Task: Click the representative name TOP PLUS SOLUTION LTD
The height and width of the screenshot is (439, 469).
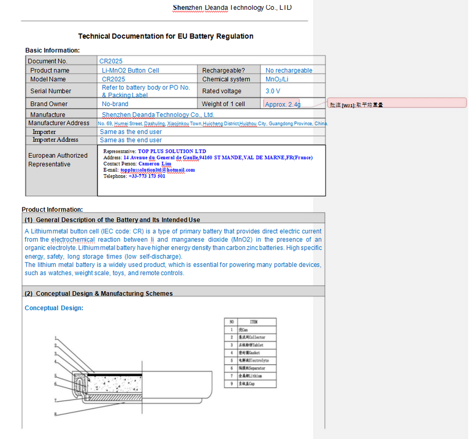Action: (172, 151)
